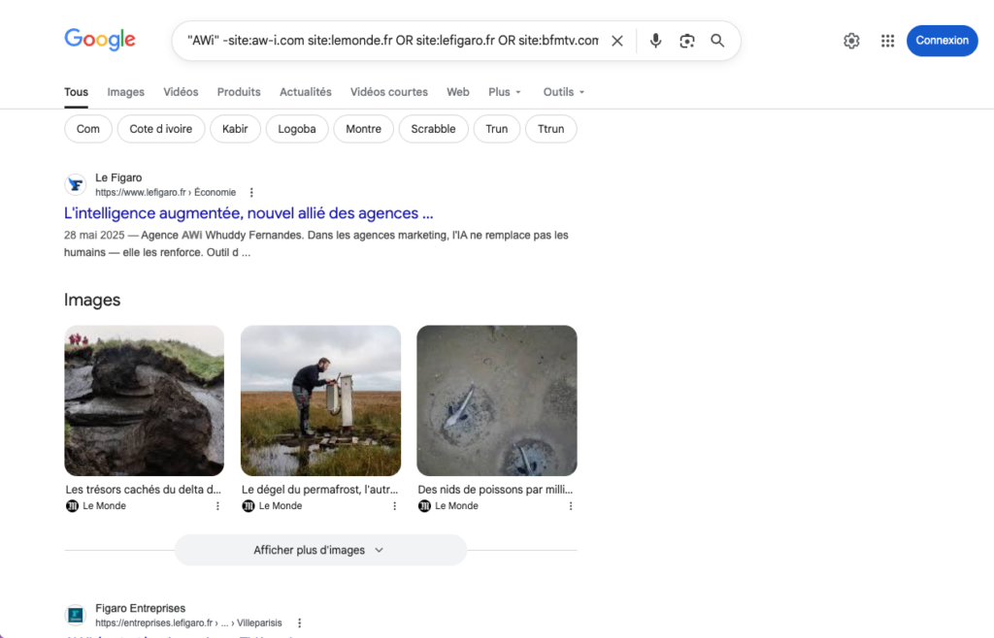Switch to the Actualités tab
Image resolution: width=994 pixels, height=638 pixels.
click(306, 92)
